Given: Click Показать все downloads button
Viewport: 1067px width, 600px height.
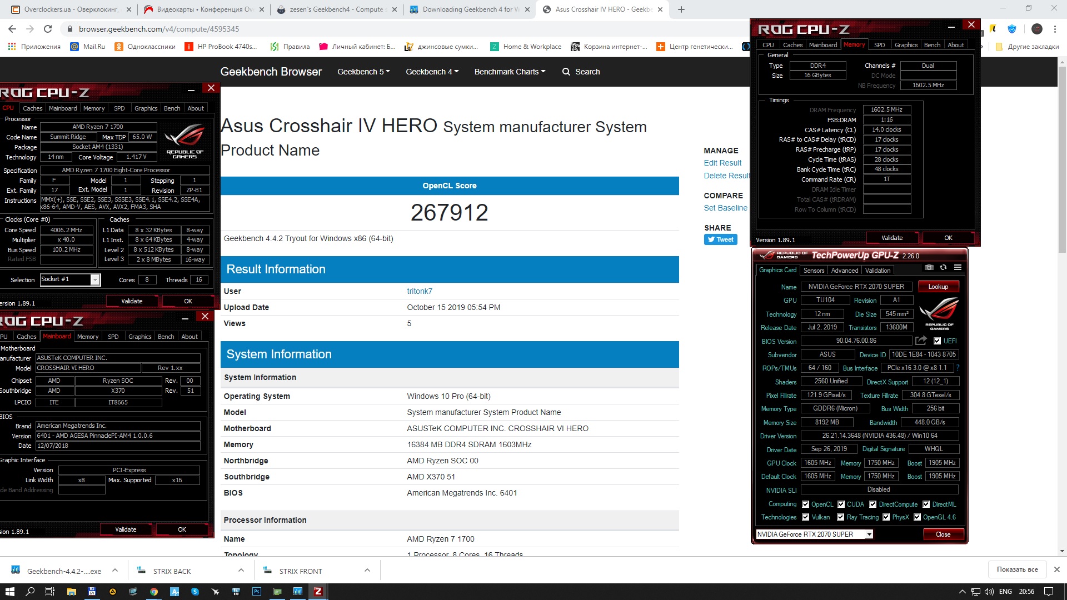Looking at the screenshot, I should 1017,569.
